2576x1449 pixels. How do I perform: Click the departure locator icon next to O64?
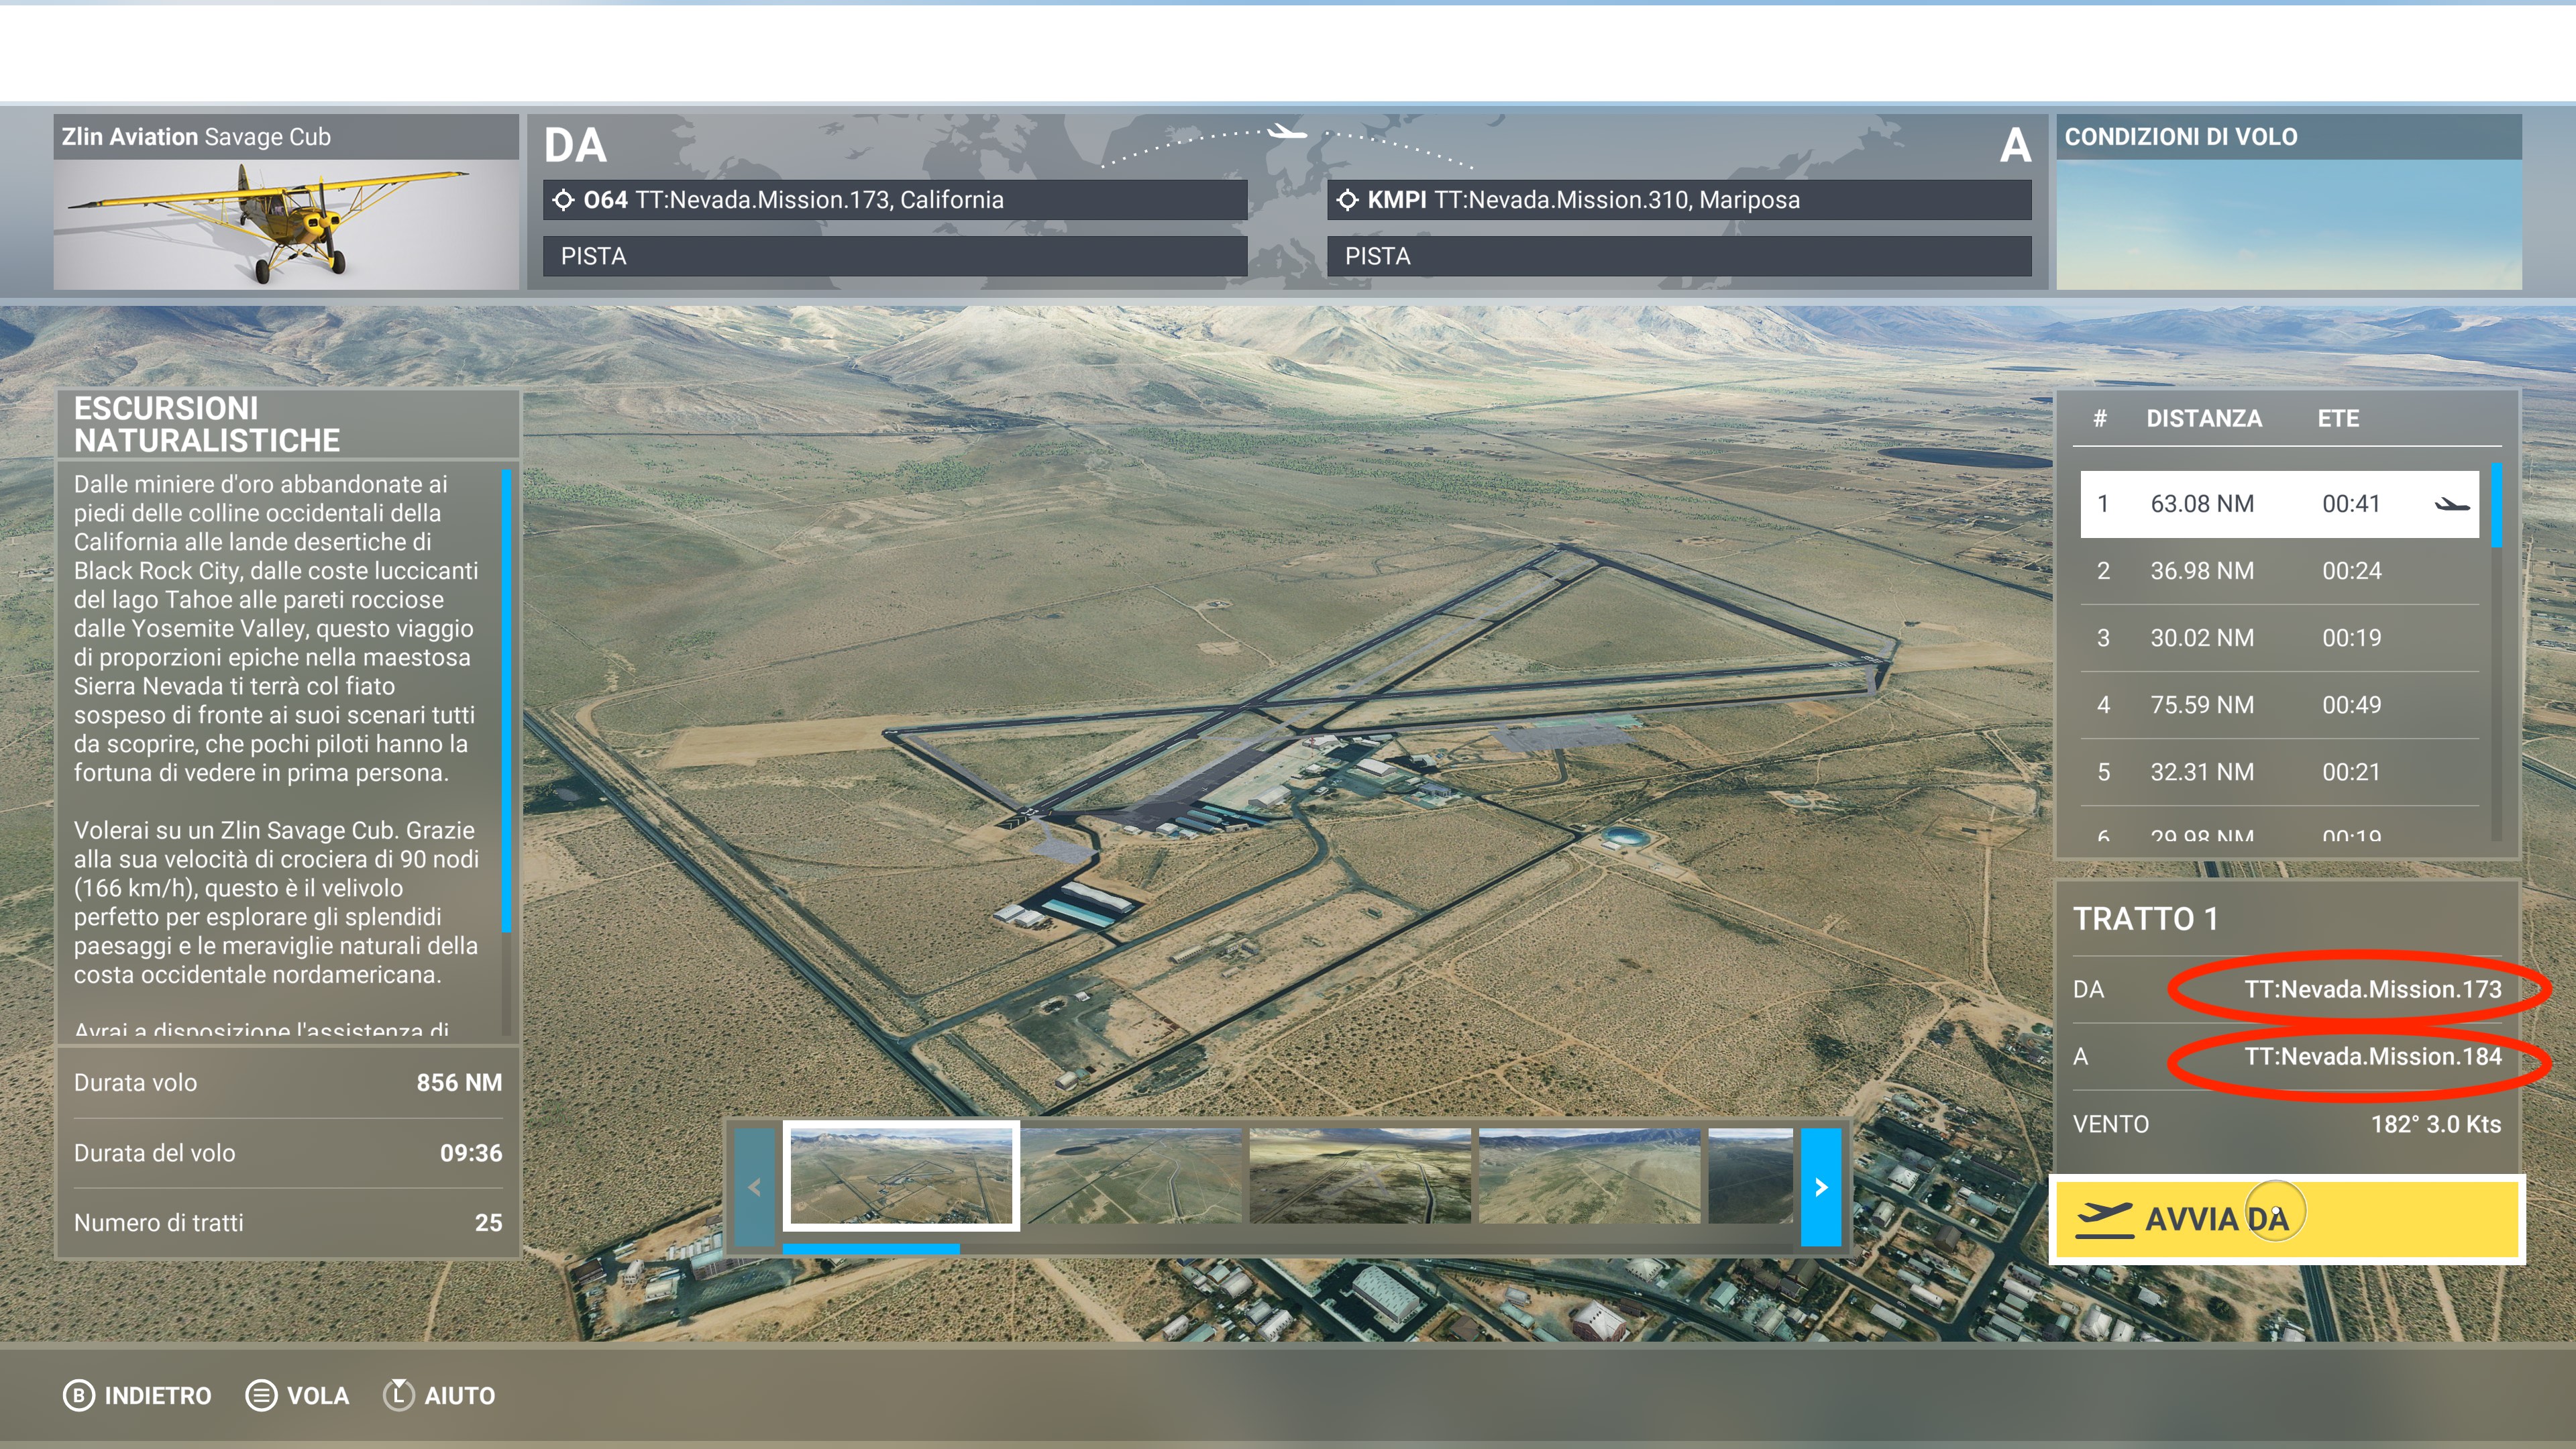563,200
